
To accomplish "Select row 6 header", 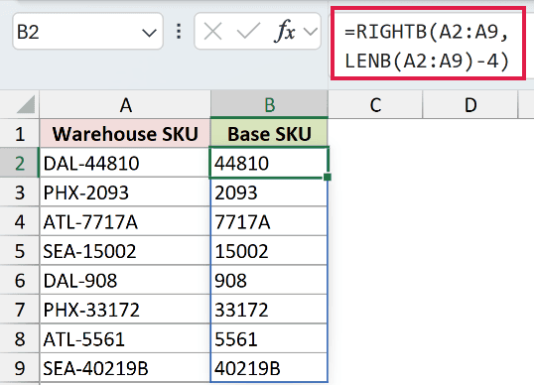I will (x=20, y=281).
